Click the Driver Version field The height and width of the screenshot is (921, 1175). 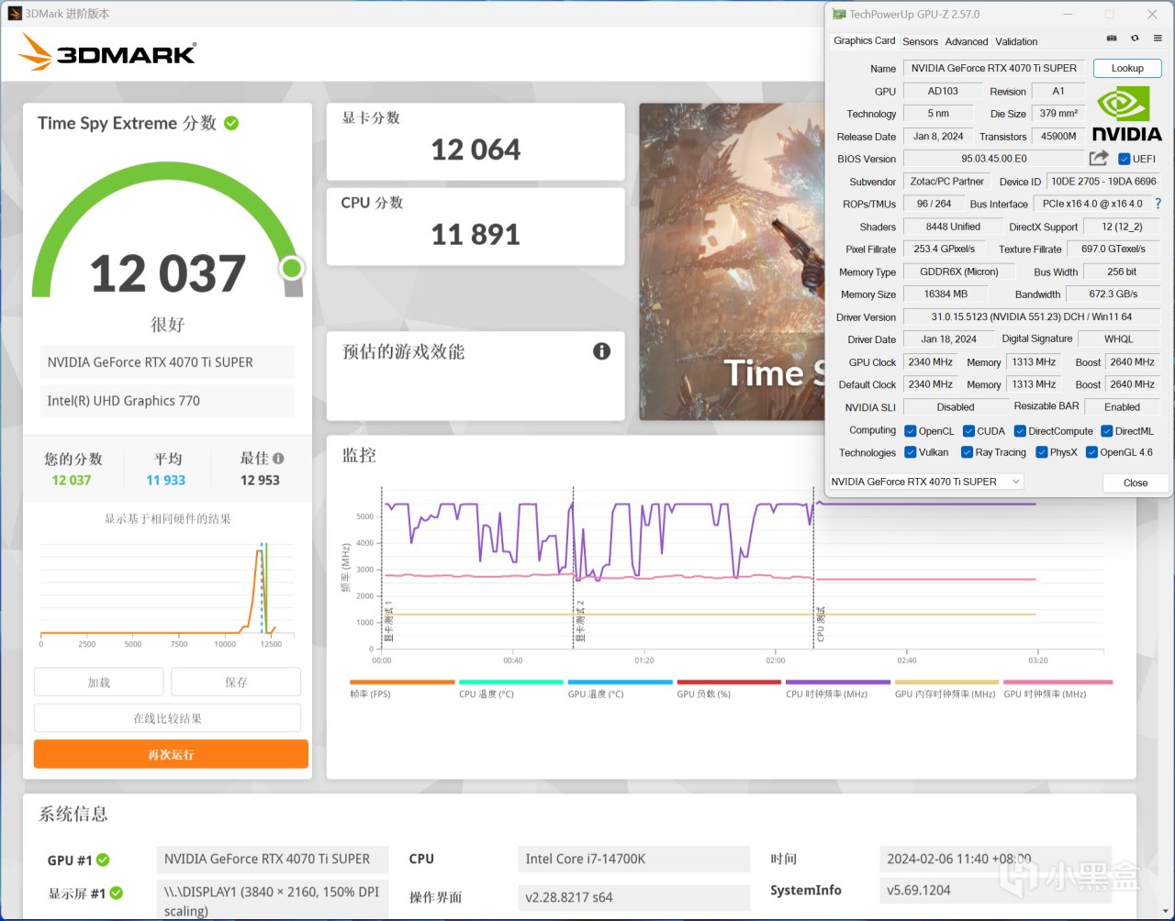coord(1032,316)
